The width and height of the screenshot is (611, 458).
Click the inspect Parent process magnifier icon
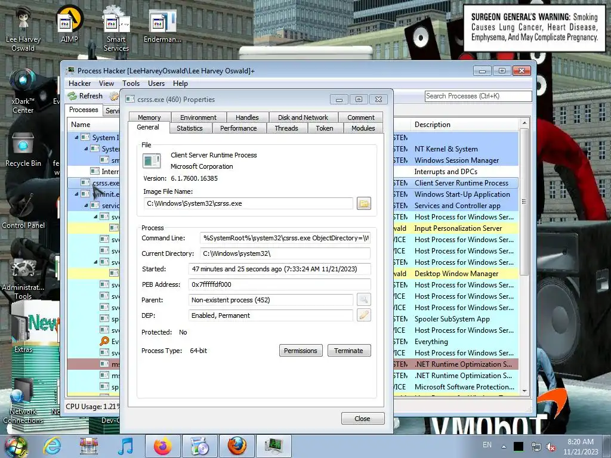pos(363,299)
